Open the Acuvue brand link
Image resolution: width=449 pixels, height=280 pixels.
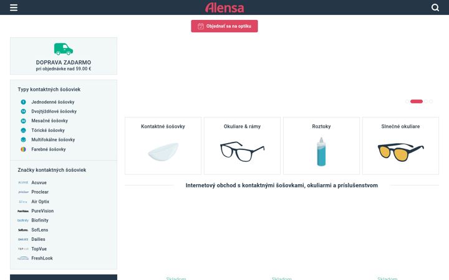coord(39,182)
